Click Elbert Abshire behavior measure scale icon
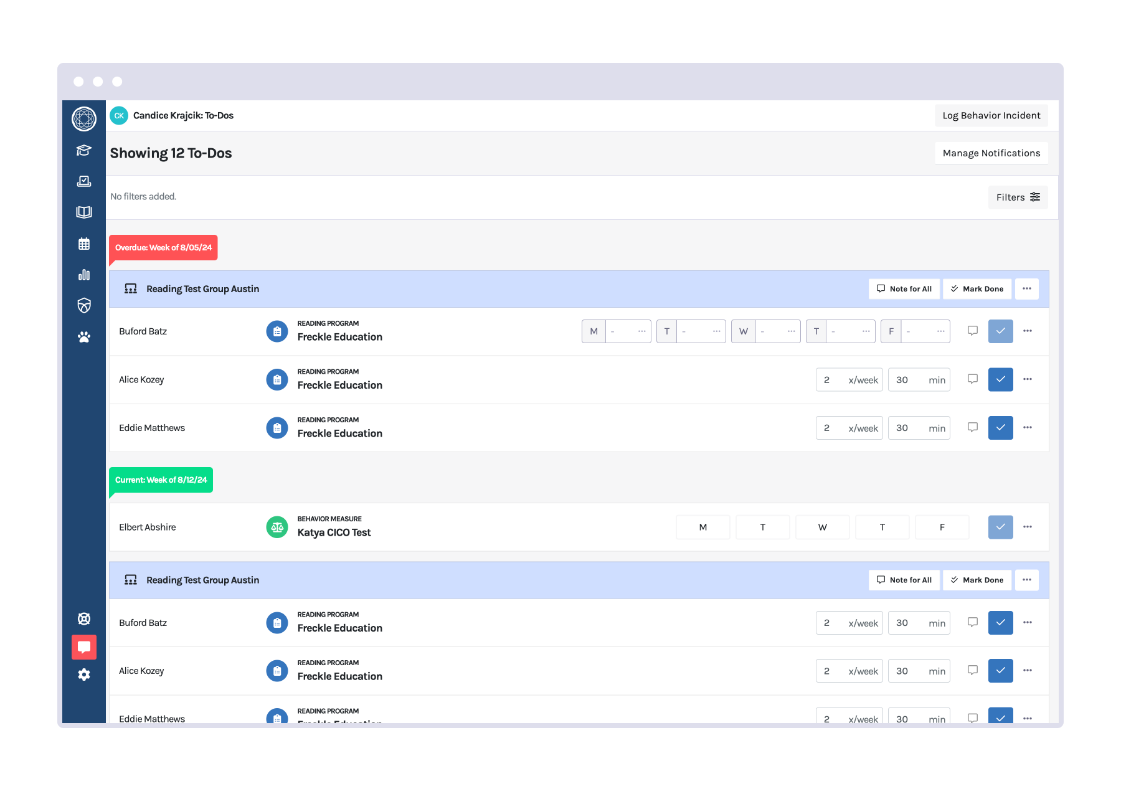Image resolution: width=1121 pixels, height=791 pixels. (x=277, y=527)
